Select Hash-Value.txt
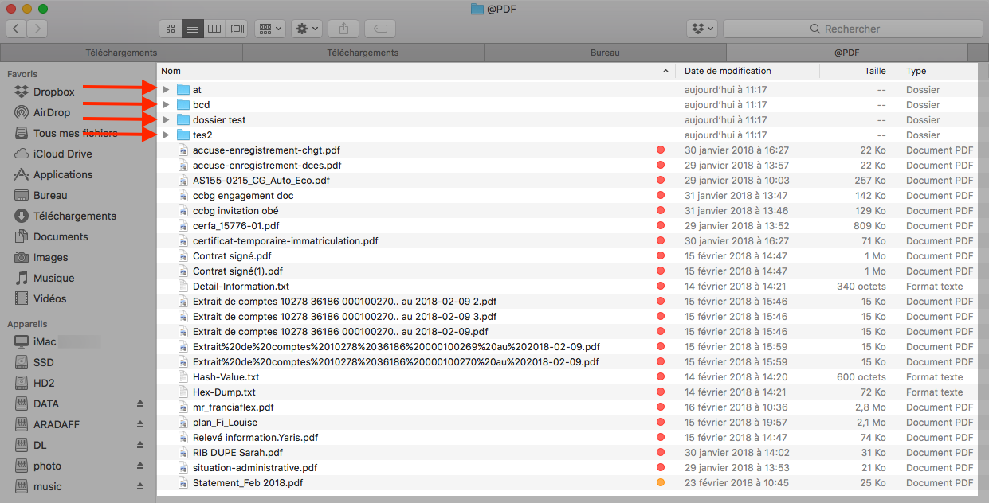 tap(226, 377)
